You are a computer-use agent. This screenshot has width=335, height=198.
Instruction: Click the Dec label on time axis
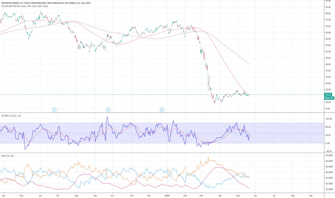149,195
